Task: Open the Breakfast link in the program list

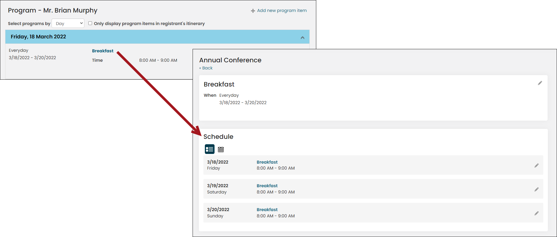Action: [x=103, y=51]
